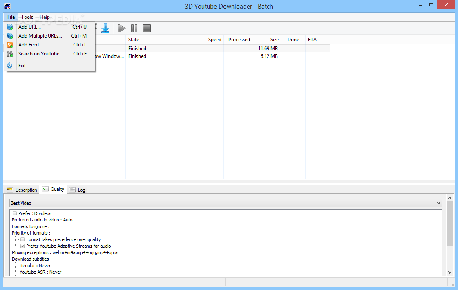Click the Add Feed RSS icon
The image size is (458, 290).
(10, 45)
